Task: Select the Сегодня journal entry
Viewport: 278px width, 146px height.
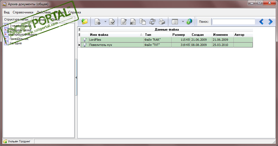Action: tap(16, 43)
